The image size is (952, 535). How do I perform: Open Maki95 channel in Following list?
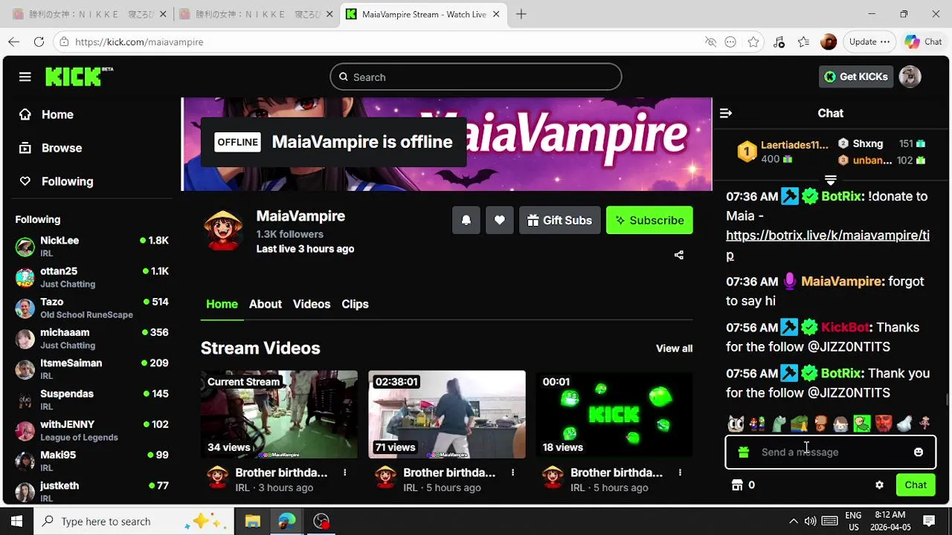tap(92, 461)
